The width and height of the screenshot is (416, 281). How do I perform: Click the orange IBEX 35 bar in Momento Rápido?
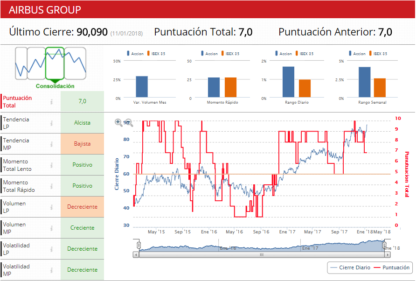click(x=230, y=87)
